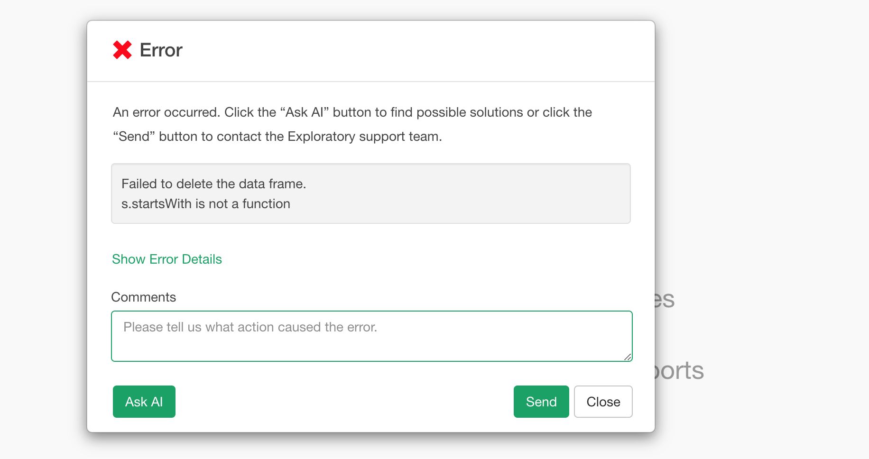Click the gray error message box
869x459 pixels.
pos(371,193)
